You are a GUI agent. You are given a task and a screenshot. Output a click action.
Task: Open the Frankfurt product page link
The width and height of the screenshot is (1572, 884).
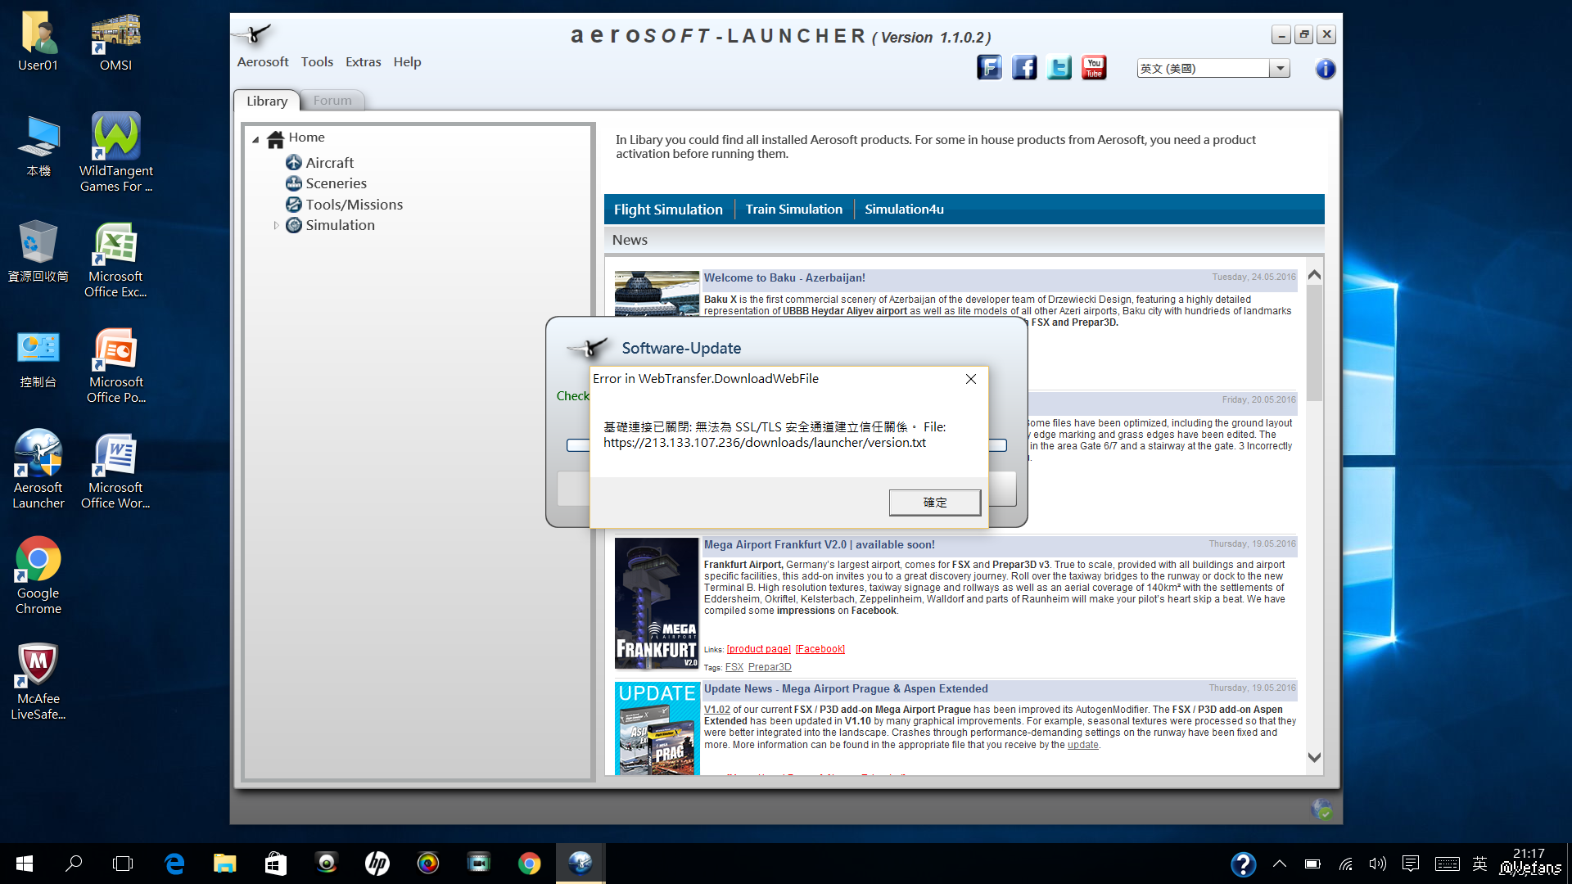click(x=759, y=649)
